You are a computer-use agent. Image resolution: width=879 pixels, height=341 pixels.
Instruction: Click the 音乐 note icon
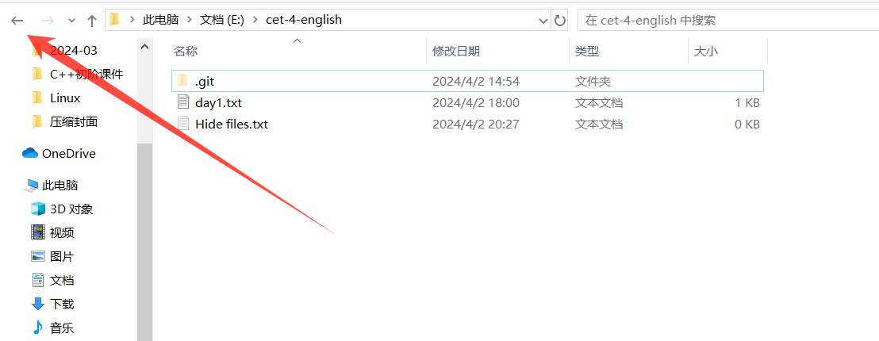37,328
